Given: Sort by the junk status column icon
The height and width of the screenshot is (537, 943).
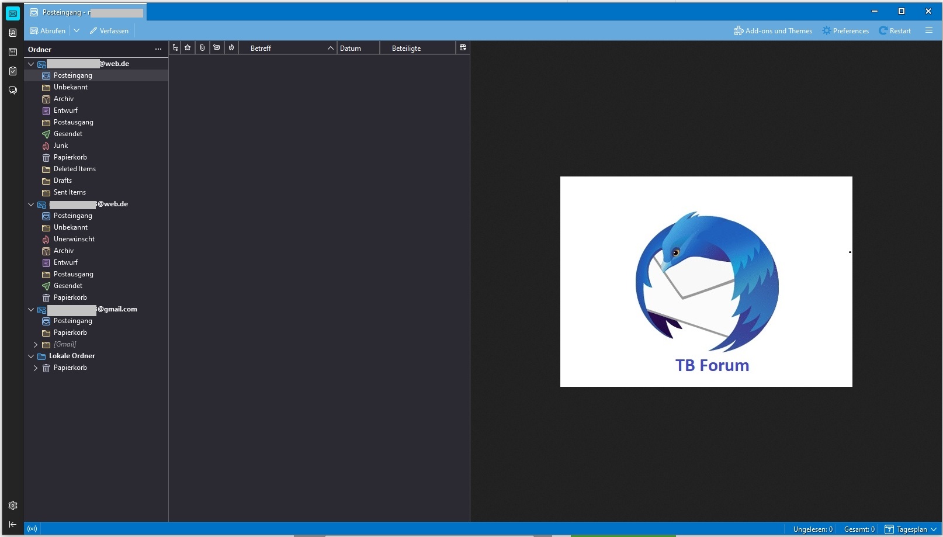Looking at the screenshot, I should [231, 48].
